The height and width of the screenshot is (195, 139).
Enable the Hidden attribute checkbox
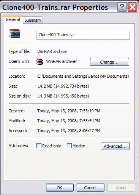click(x=69, y=146)
